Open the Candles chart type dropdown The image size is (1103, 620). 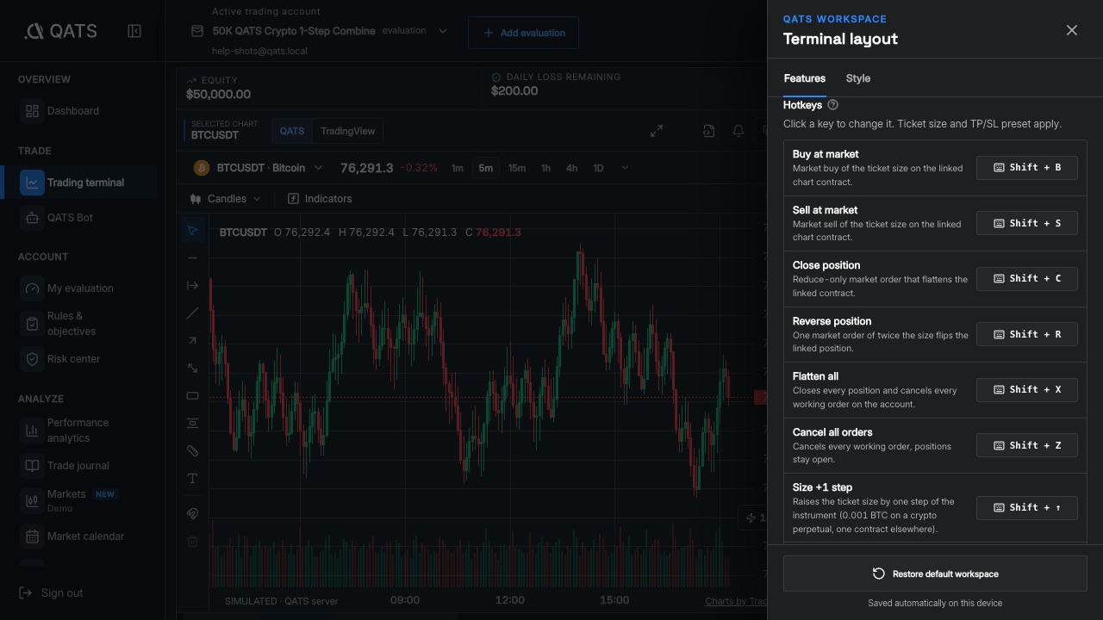tap(225, 199)
